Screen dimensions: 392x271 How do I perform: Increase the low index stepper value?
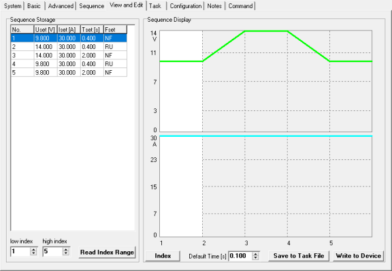pos(33,249)
